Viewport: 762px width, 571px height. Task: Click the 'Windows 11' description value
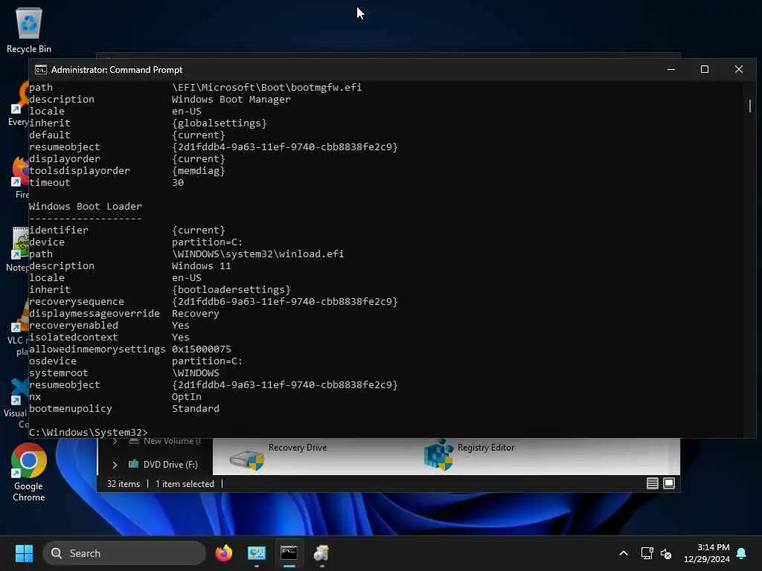pyautogui.click(x=201, y=265)
